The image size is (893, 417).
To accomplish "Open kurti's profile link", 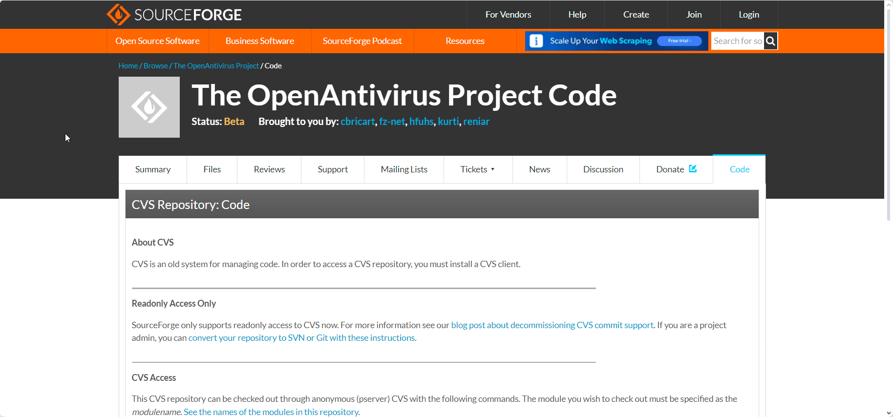I will pyautogui.click(x=448, y=122).
